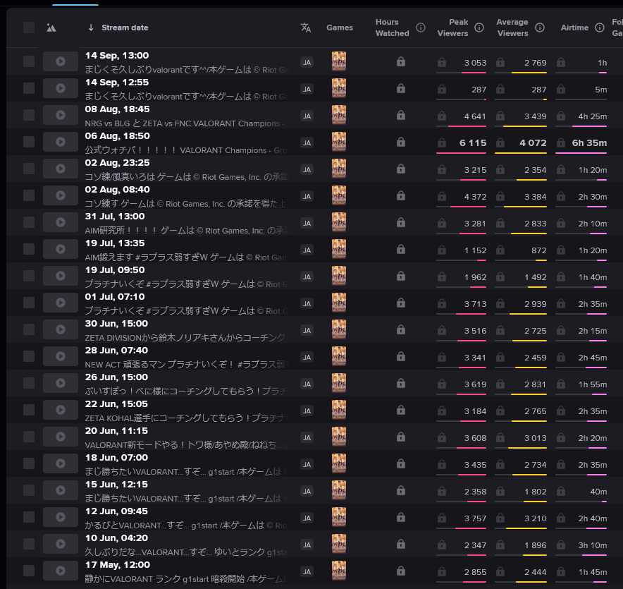Image resolution: width=623 pixels, height=589 pixels.
Task: Check the 08 Aug, 18:45 stream checkbox
Action: point(29,115)
